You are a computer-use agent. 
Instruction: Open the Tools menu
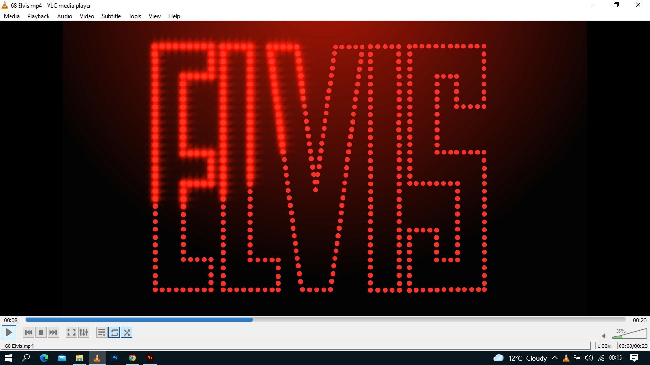click(x=135, y=16)
